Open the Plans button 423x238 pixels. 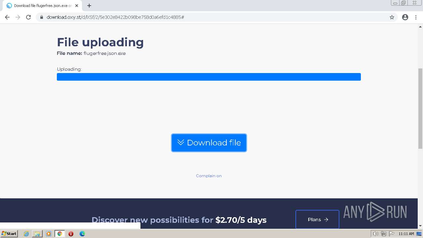(x=317, y=219)
